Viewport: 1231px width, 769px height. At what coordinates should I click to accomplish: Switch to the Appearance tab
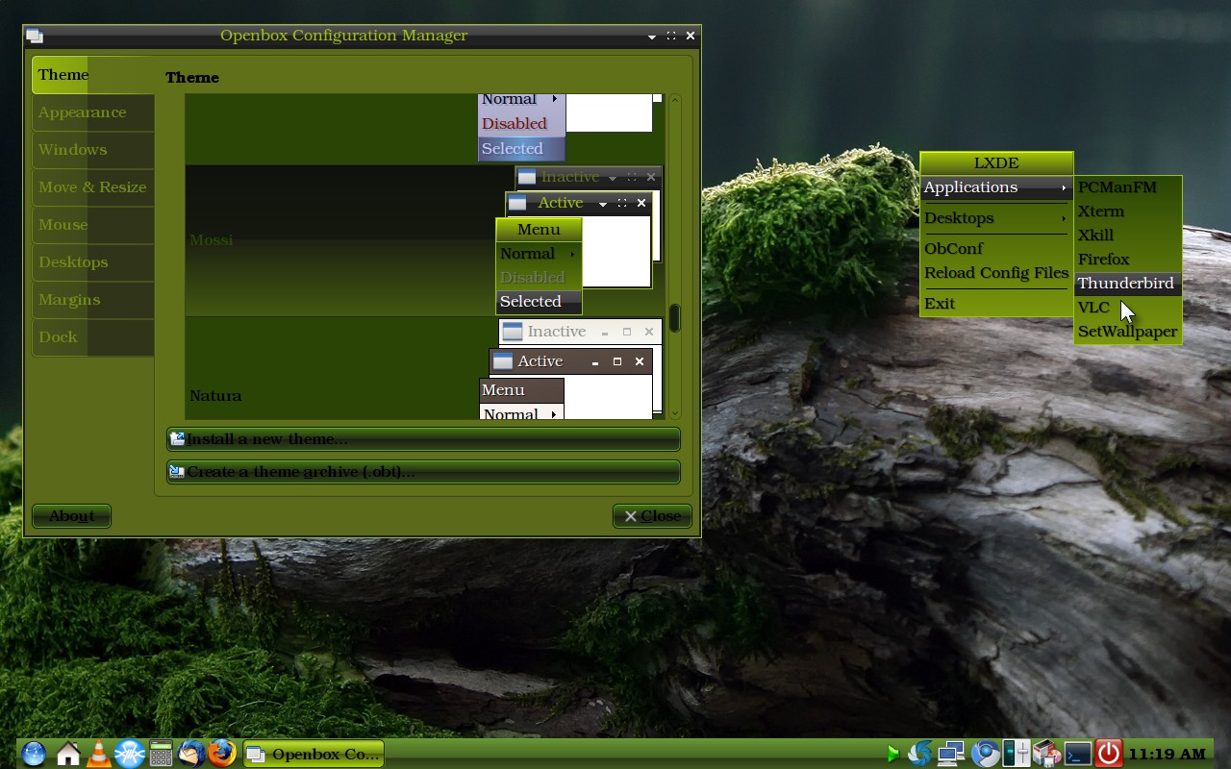click(92, 112)
